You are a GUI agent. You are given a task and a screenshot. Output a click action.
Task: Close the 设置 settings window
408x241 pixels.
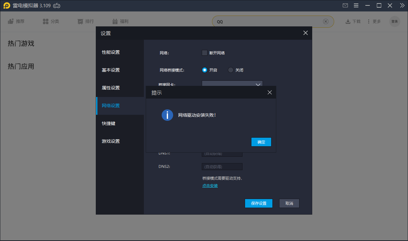pyautogui.click(x=305, y=33)
